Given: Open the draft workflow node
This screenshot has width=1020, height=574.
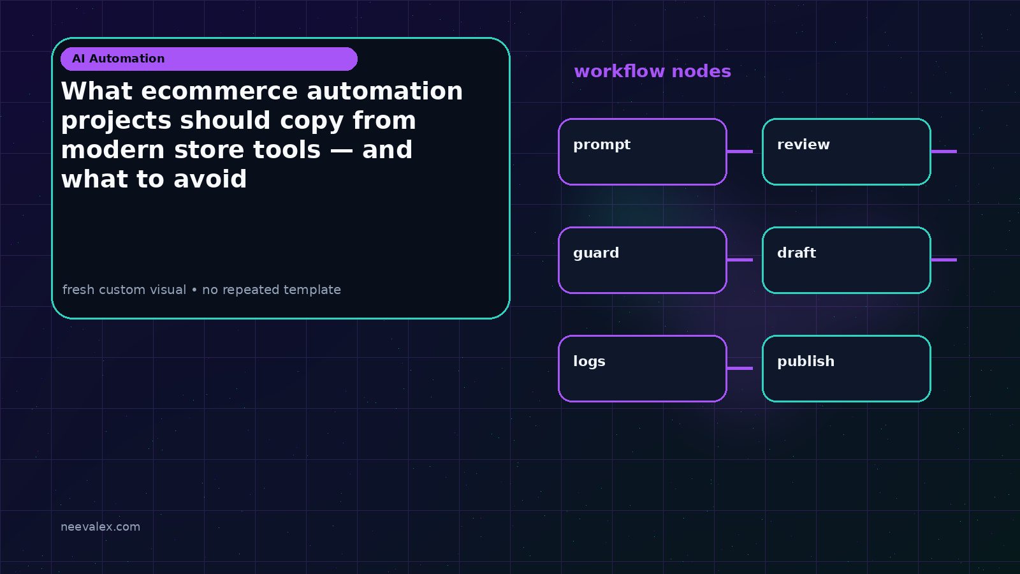Looking at the screenshot, I should (847, 260).
